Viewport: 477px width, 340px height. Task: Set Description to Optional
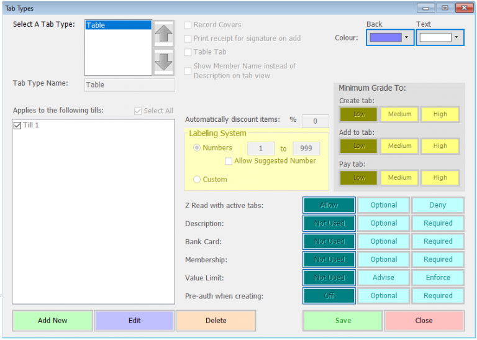[384, 223]
